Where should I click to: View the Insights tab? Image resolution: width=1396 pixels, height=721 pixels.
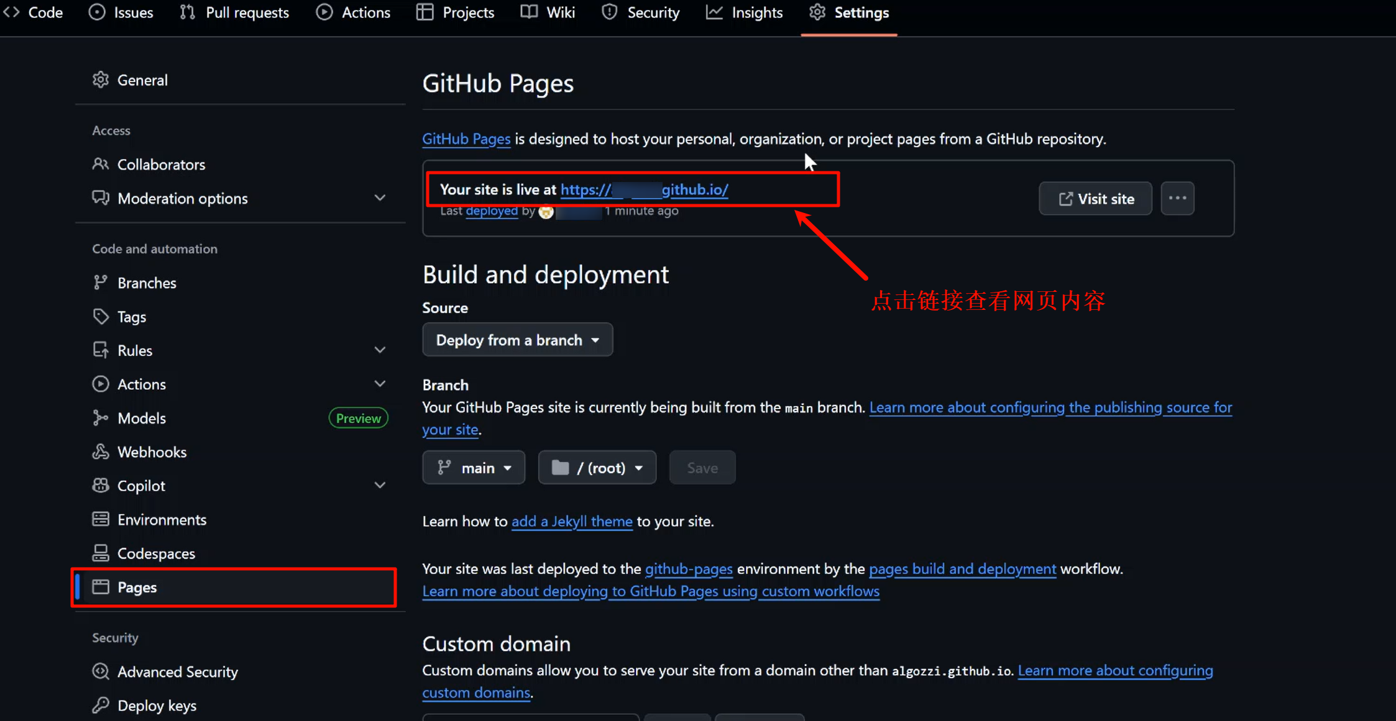point(744,12)
